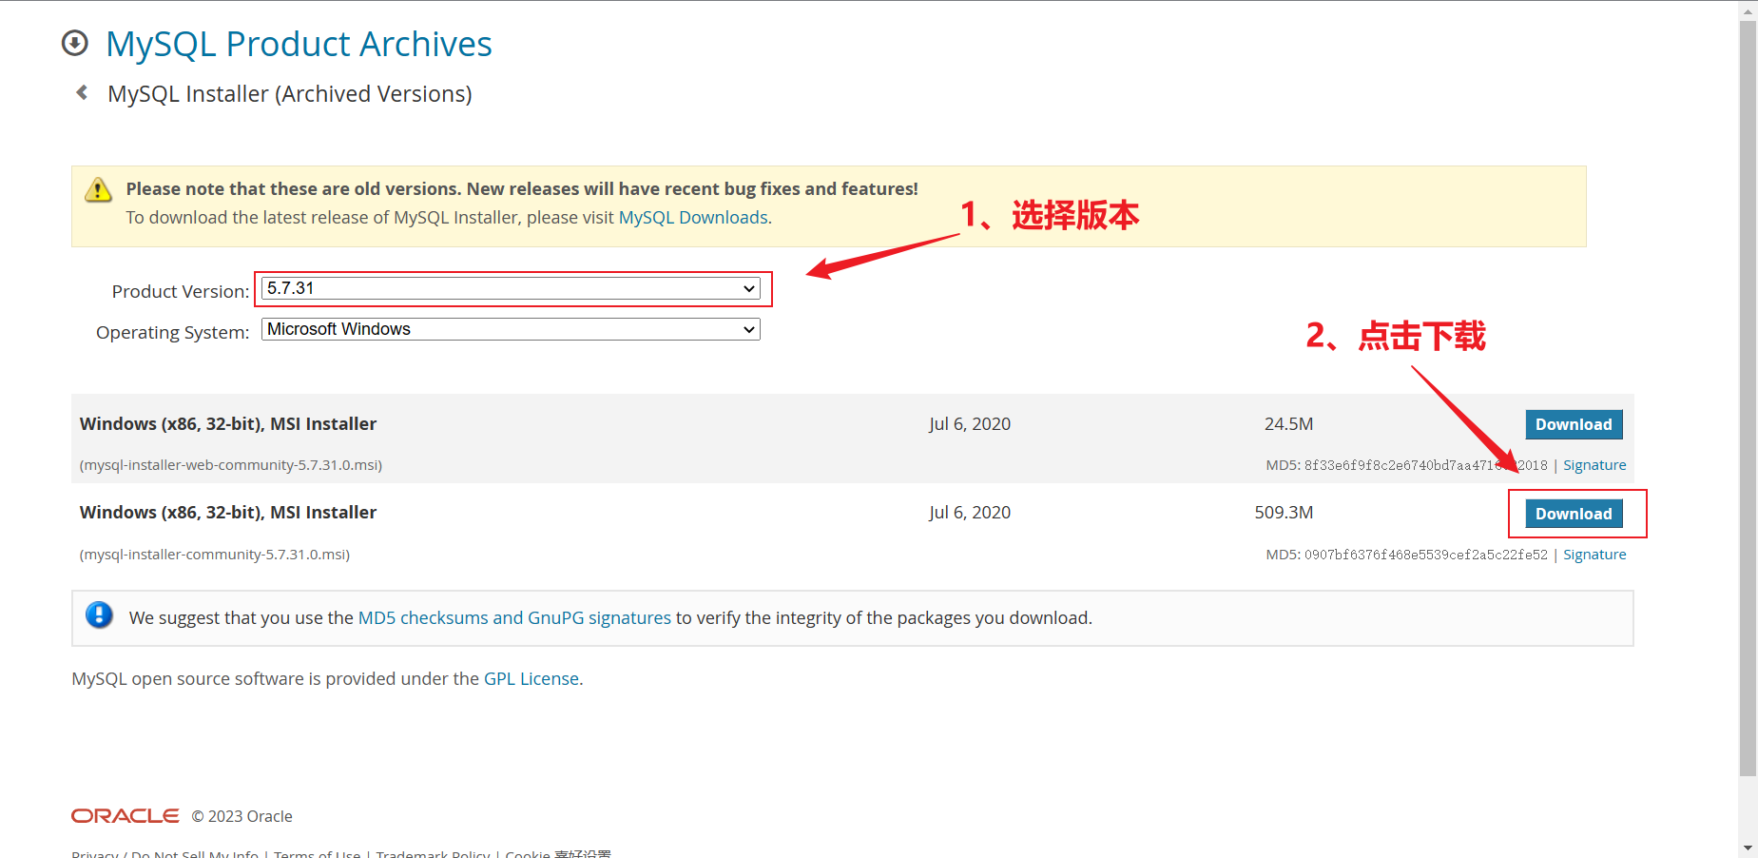
Task: Click the MySQL Installer (Archived Versions) title
Action: (x=290, y=94)
